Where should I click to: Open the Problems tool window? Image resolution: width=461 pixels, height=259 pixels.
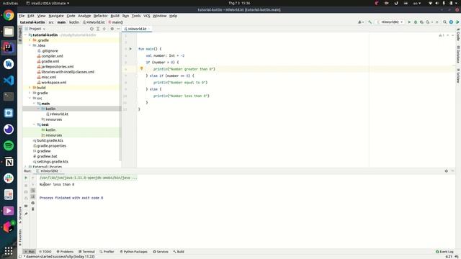(65, 252)
